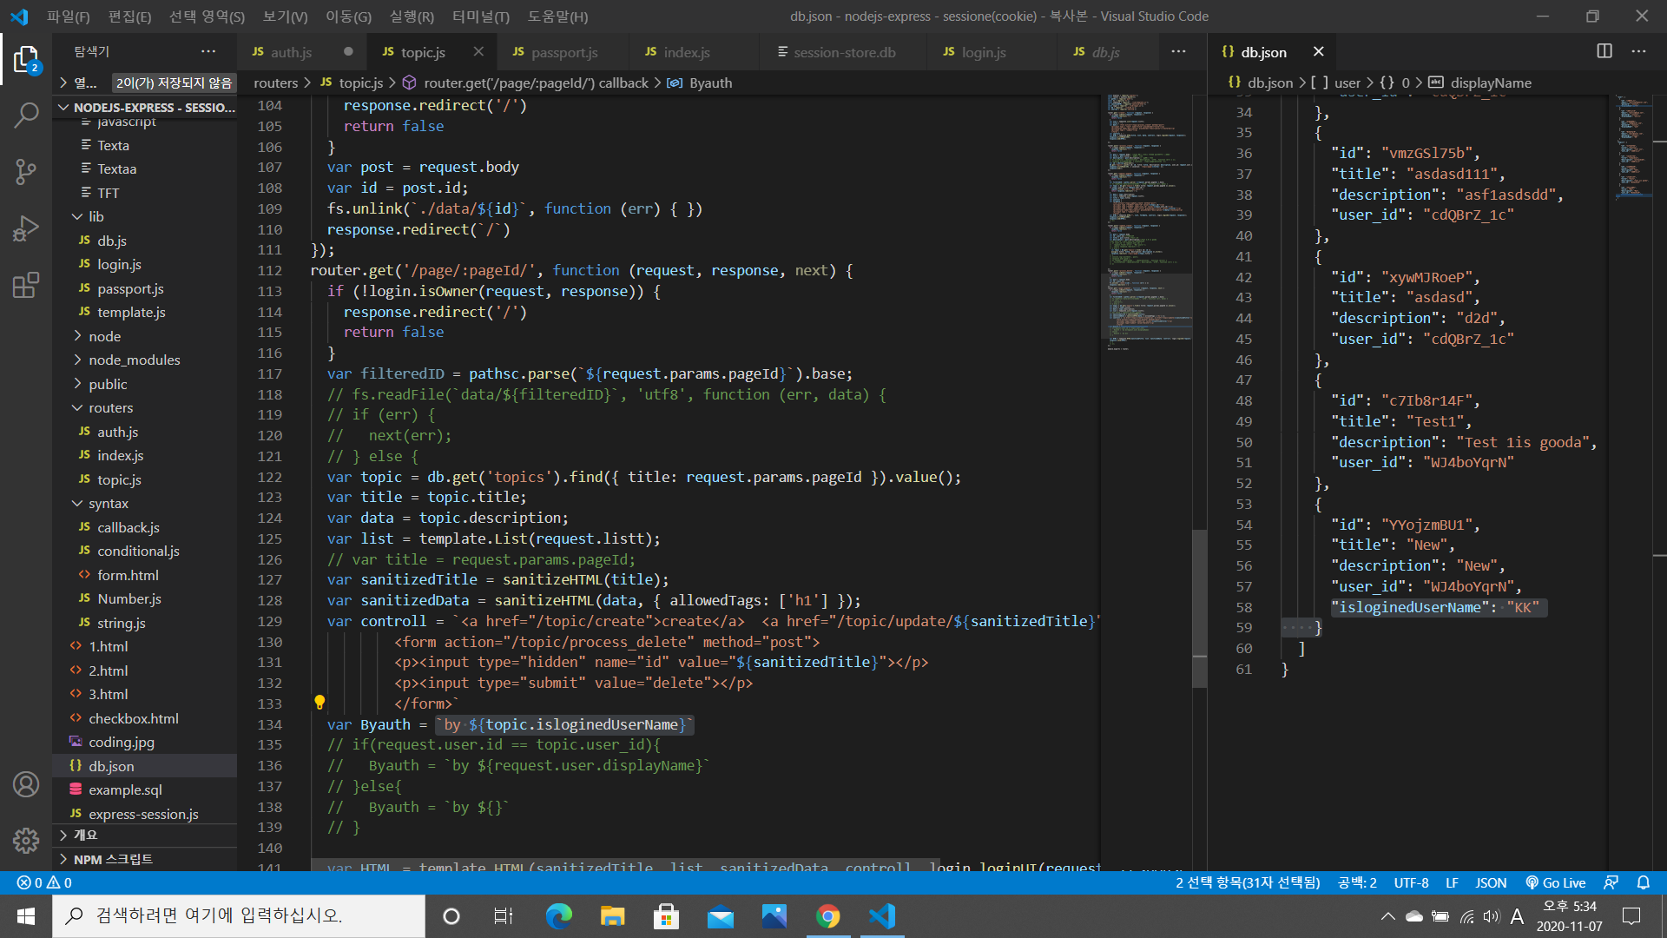Click the split editor right icon

coord(1604,51)
